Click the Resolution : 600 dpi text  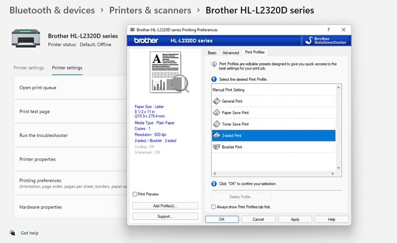[150, 135]
